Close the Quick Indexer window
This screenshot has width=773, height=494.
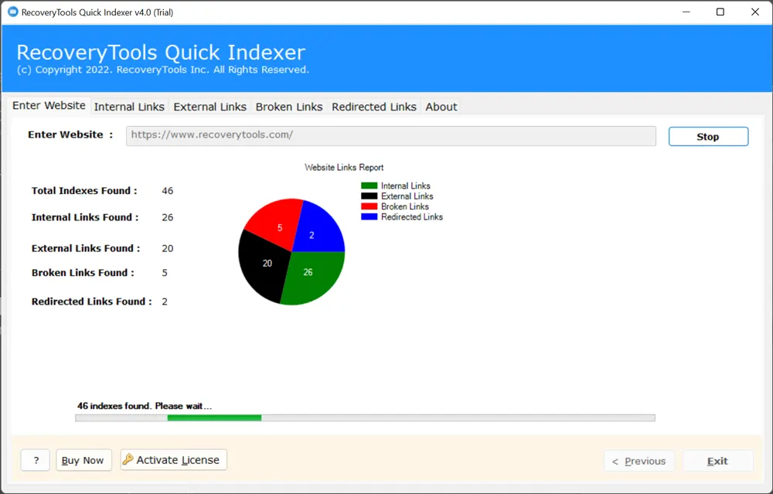(754, 12)
